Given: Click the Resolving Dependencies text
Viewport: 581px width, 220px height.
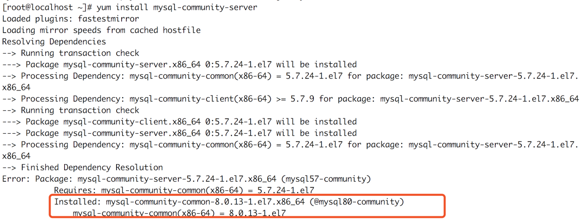Looking at the screenshot, I should (x=54, y=42).
